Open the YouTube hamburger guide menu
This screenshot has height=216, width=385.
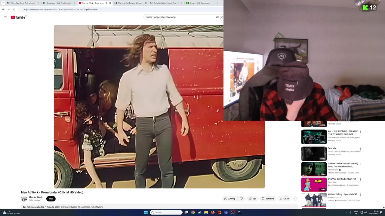pos(5,17)
